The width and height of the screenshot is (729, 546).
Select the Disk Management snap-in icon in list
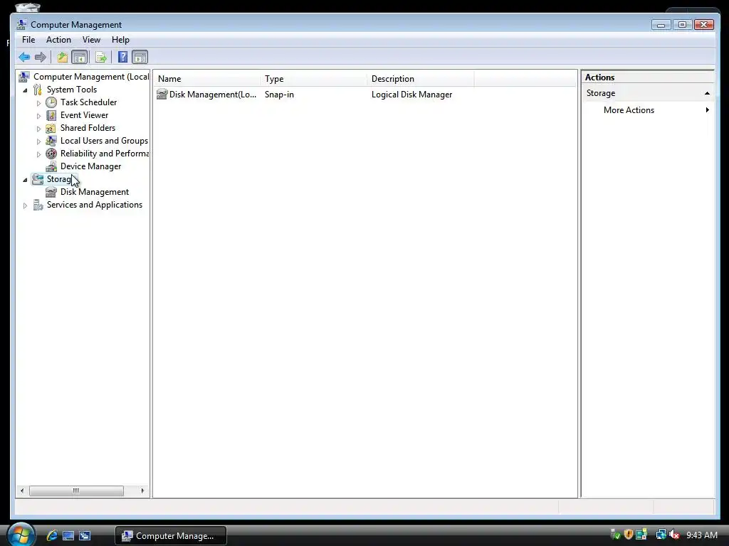pyautogui.click(x=162, y=95)
